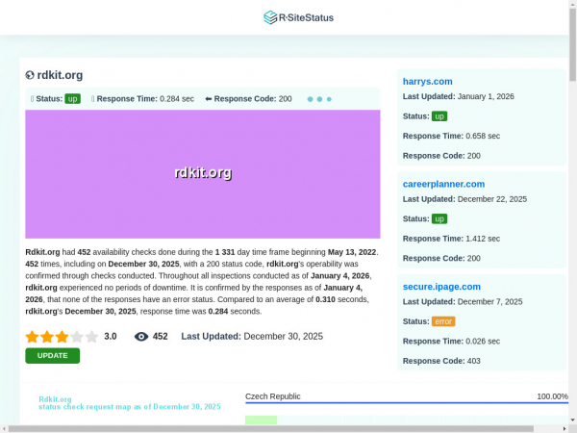Click the careerplanner.com 'up' status badge
This screenshot has width=577, height=433.
439,219
